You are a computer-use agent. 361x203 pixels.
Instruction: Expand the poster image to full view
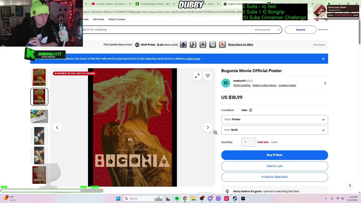click(197, 76)
